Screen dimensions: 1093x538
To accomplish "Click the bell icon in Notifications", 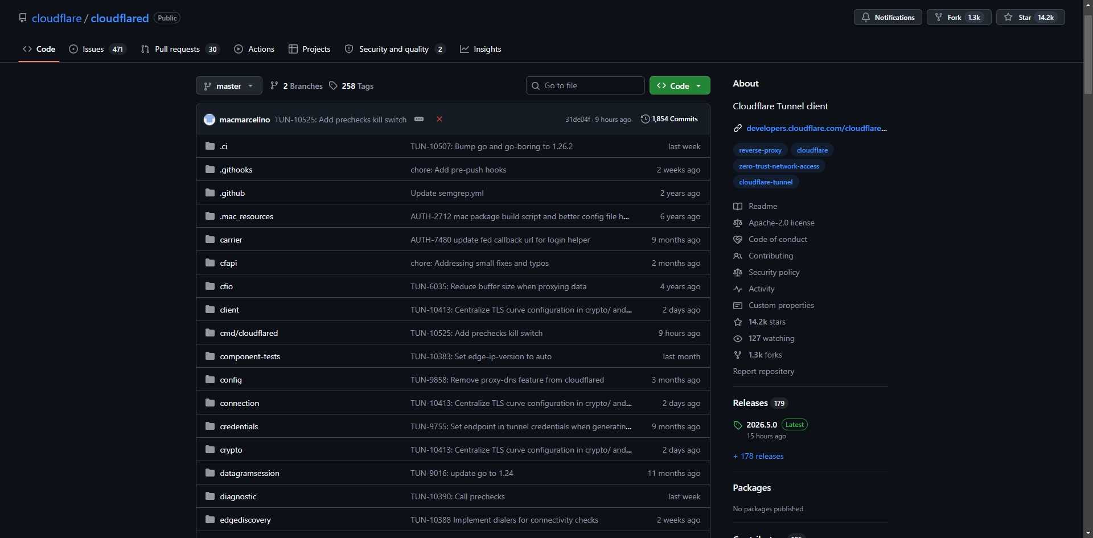I will point(865,18).
